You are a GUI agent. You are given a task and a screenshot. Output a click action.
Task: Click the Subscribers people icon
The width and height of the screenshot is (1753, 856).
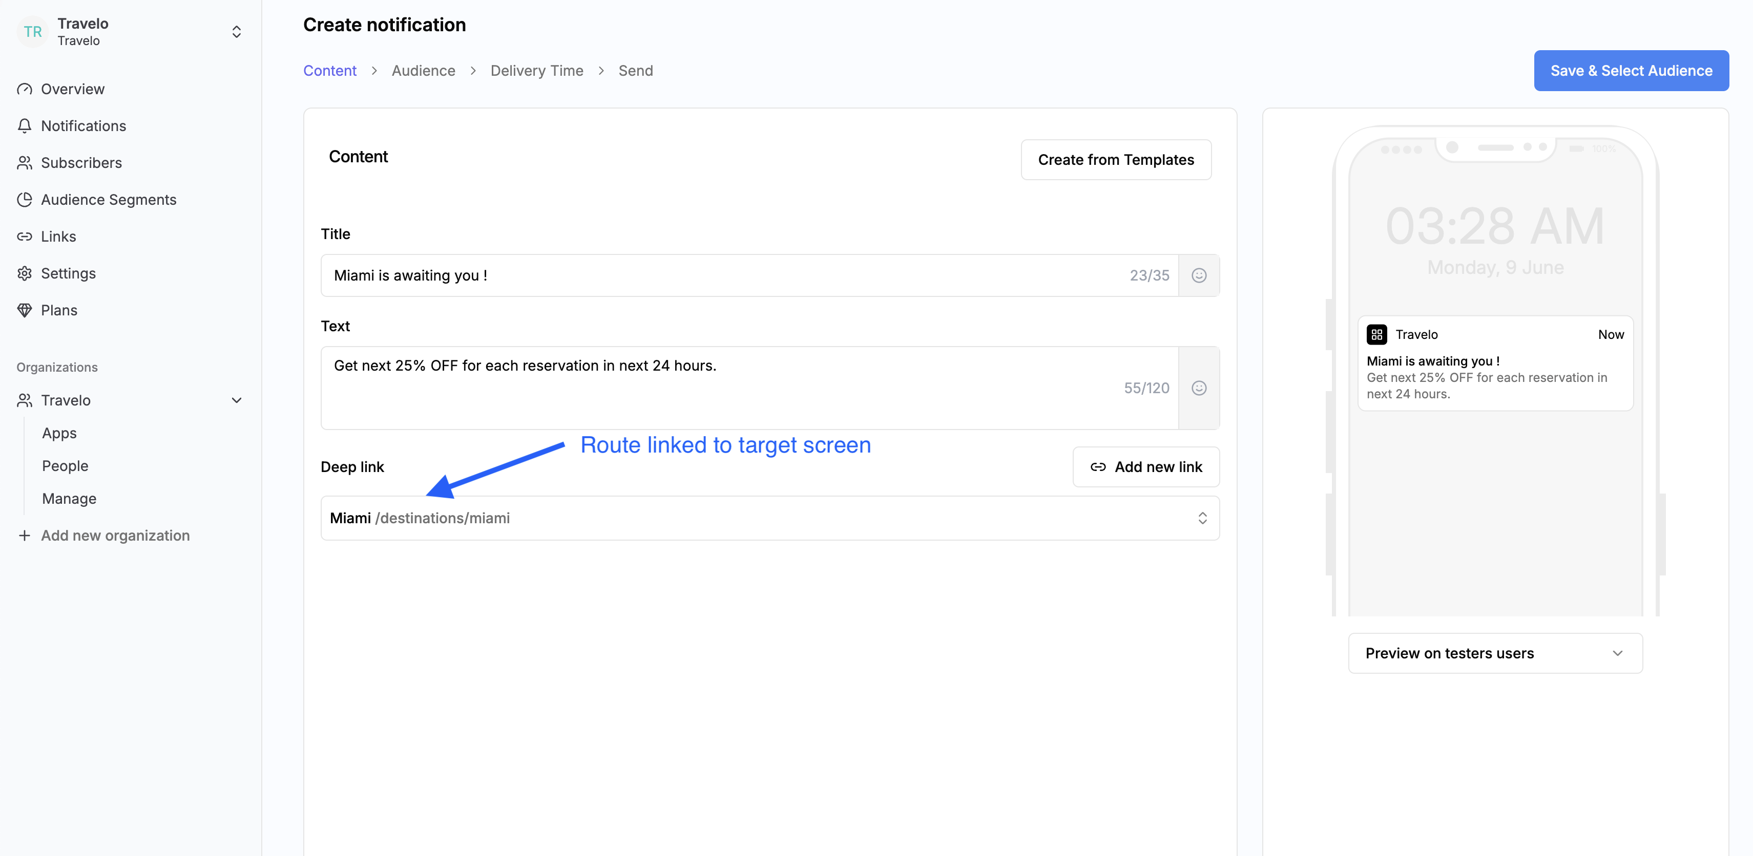point(25,162)
